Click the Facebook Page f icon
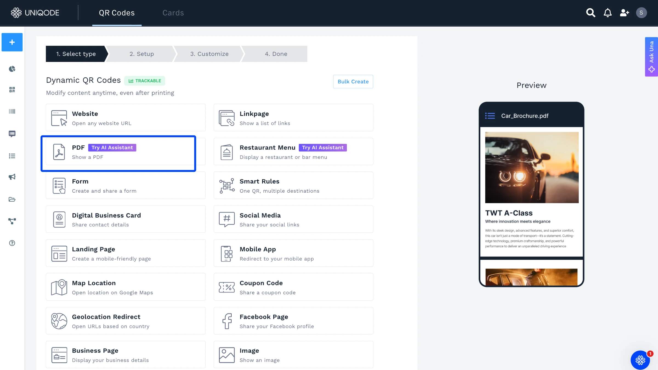The image size is (658, 370). pyautogui.click(x=227, y=321)
